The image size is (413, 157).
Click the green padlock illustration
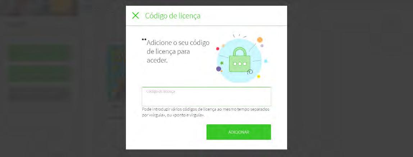(240, 60)
